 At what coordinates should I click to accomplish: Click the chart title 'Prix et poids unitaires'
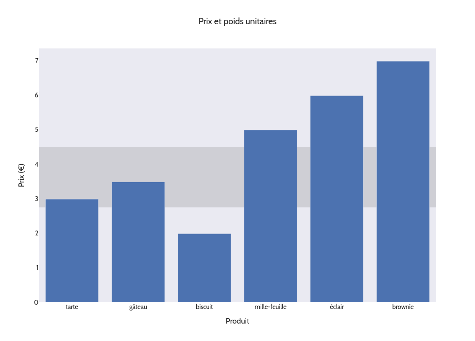[x=237, y=21]
